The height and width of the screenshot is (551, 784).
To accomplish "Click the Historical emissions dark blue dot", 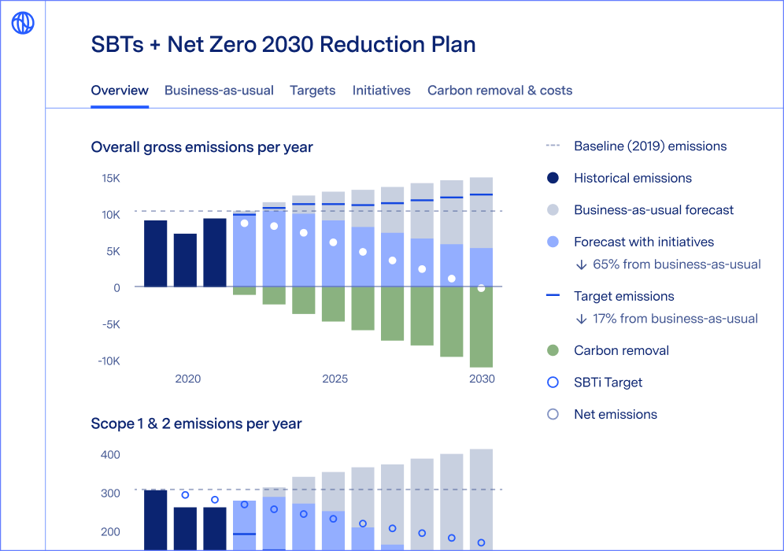I will point(553,179).
